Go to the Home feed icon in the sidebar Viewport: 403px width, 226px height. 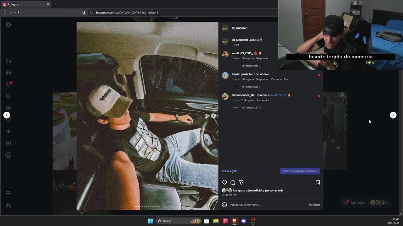[x=9, y=61]
